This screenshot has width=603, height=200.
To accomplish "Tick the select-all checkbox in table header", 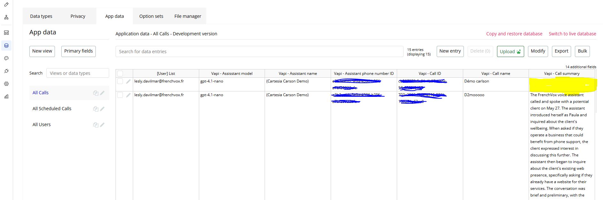I will click(x=120, y=74).
